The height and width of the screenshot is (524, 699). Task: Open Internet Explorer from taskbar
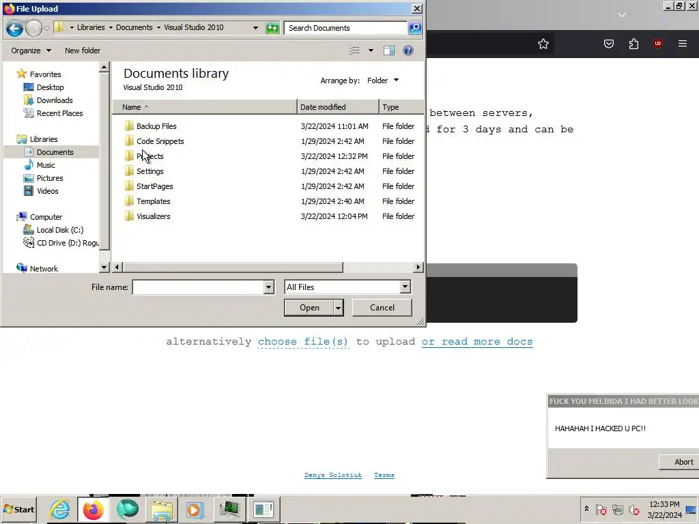pos(60,510)
